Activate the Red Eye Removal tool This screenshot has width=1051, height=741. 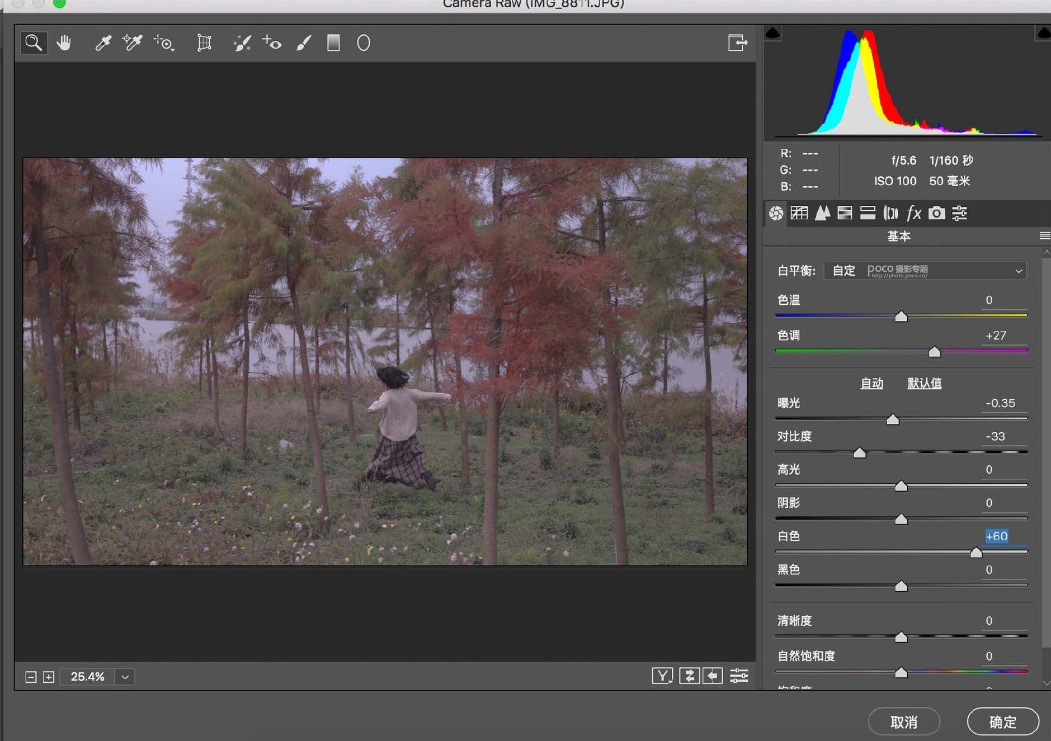[x=272, y=43]
